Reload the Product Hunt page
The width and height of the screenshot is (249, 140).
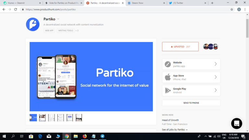pos(16,9)
